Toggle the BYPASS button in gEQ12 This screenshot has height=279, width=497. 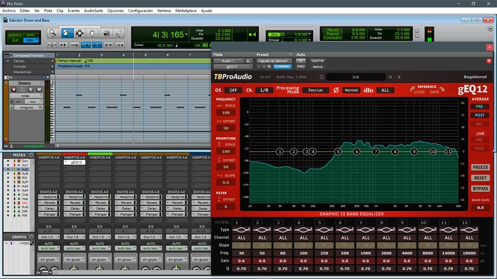pyautogui.click(x=480, y=188)
